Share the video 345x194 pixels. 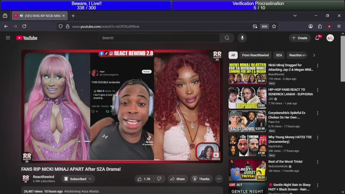pos(177,179)
